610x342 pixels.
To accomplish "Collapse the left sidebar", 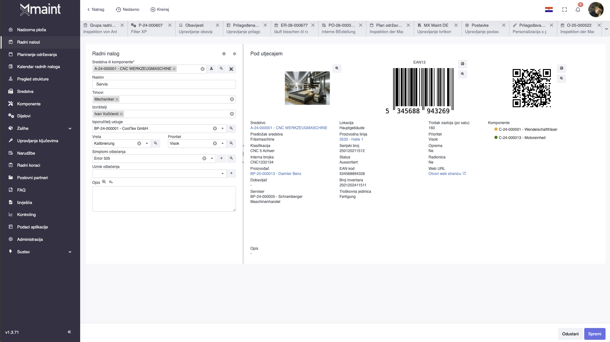I will click(69, 332).
